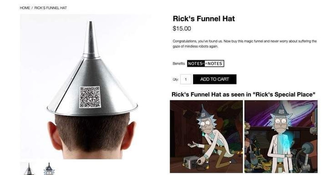Click the main funnel hat product photo
Screen dimensions: 335x175
click(x=85, y=87)
